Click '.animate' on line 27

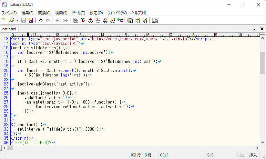point(33,102)
